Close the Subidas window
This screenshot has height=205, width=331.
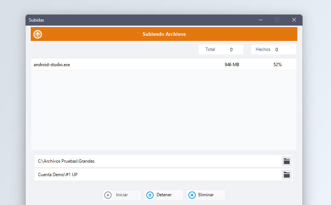pyautogui.click(x=294, y=20)
